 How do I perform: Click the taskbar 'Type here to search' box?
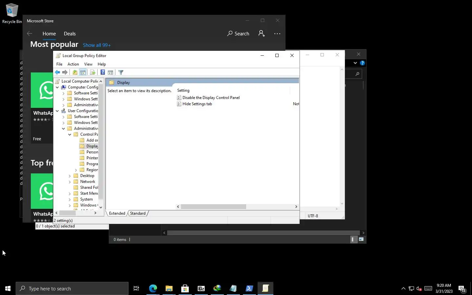coord(72,288)
